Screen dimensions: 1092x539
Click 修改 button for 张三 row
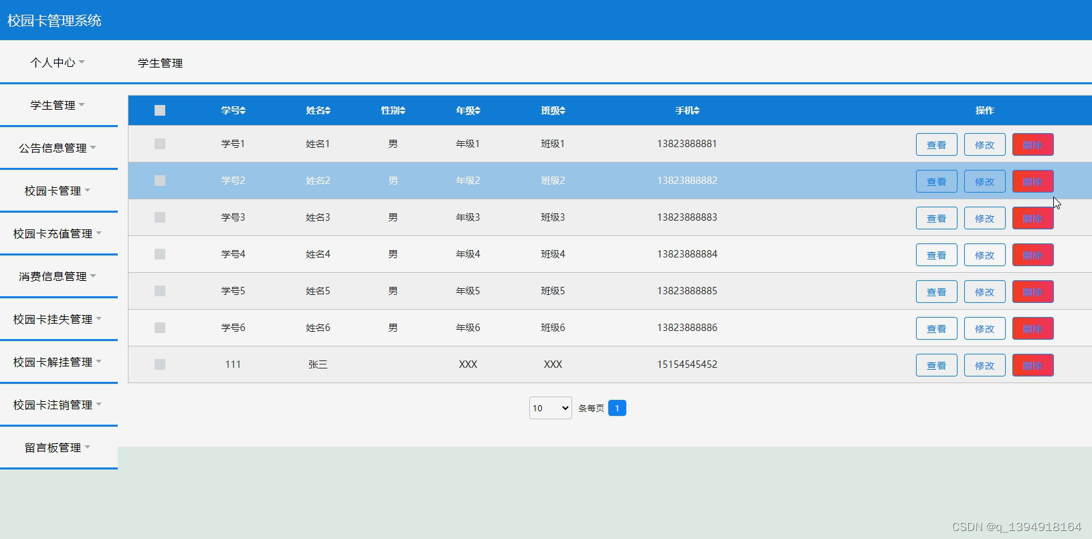tap(985, 365)
